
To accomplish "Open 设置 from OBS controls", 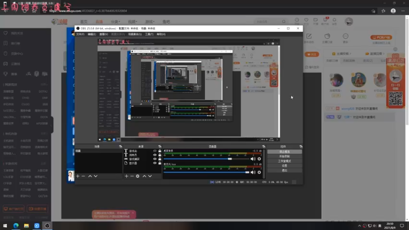I will [x=284, y=166].
